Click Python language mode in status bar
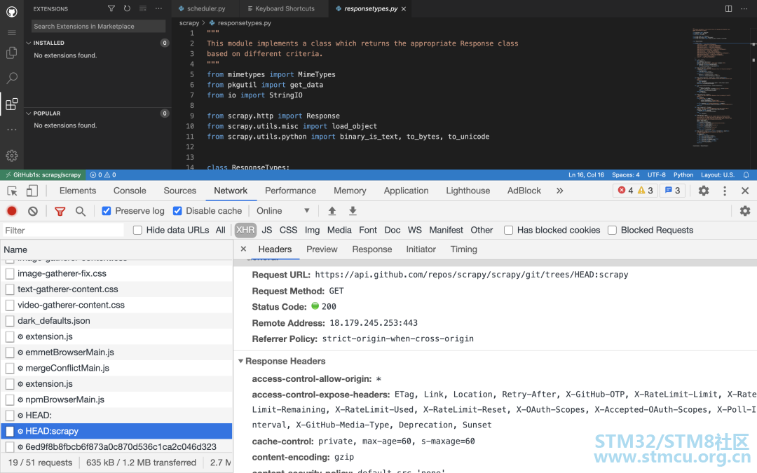The height and width of the screenshot is (473, 757). [683, 174]
